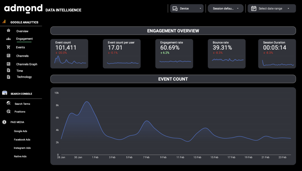Click the Paid Media dollar icon
The height and width of the screenshot is (171, 302).
(x=4, y=122)
